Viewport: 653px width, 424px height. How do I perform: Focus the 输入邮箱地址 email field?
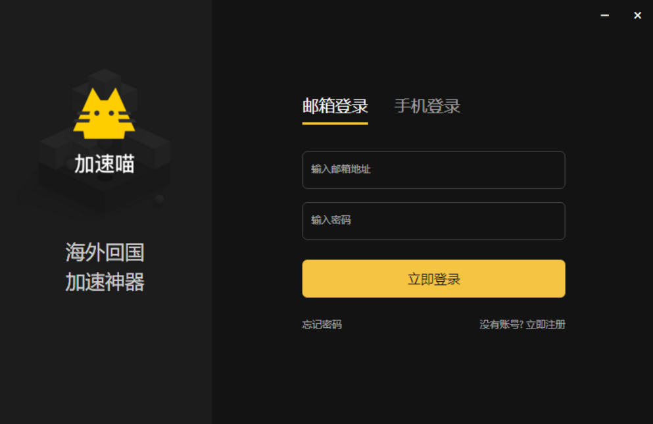tap(433, 170)
